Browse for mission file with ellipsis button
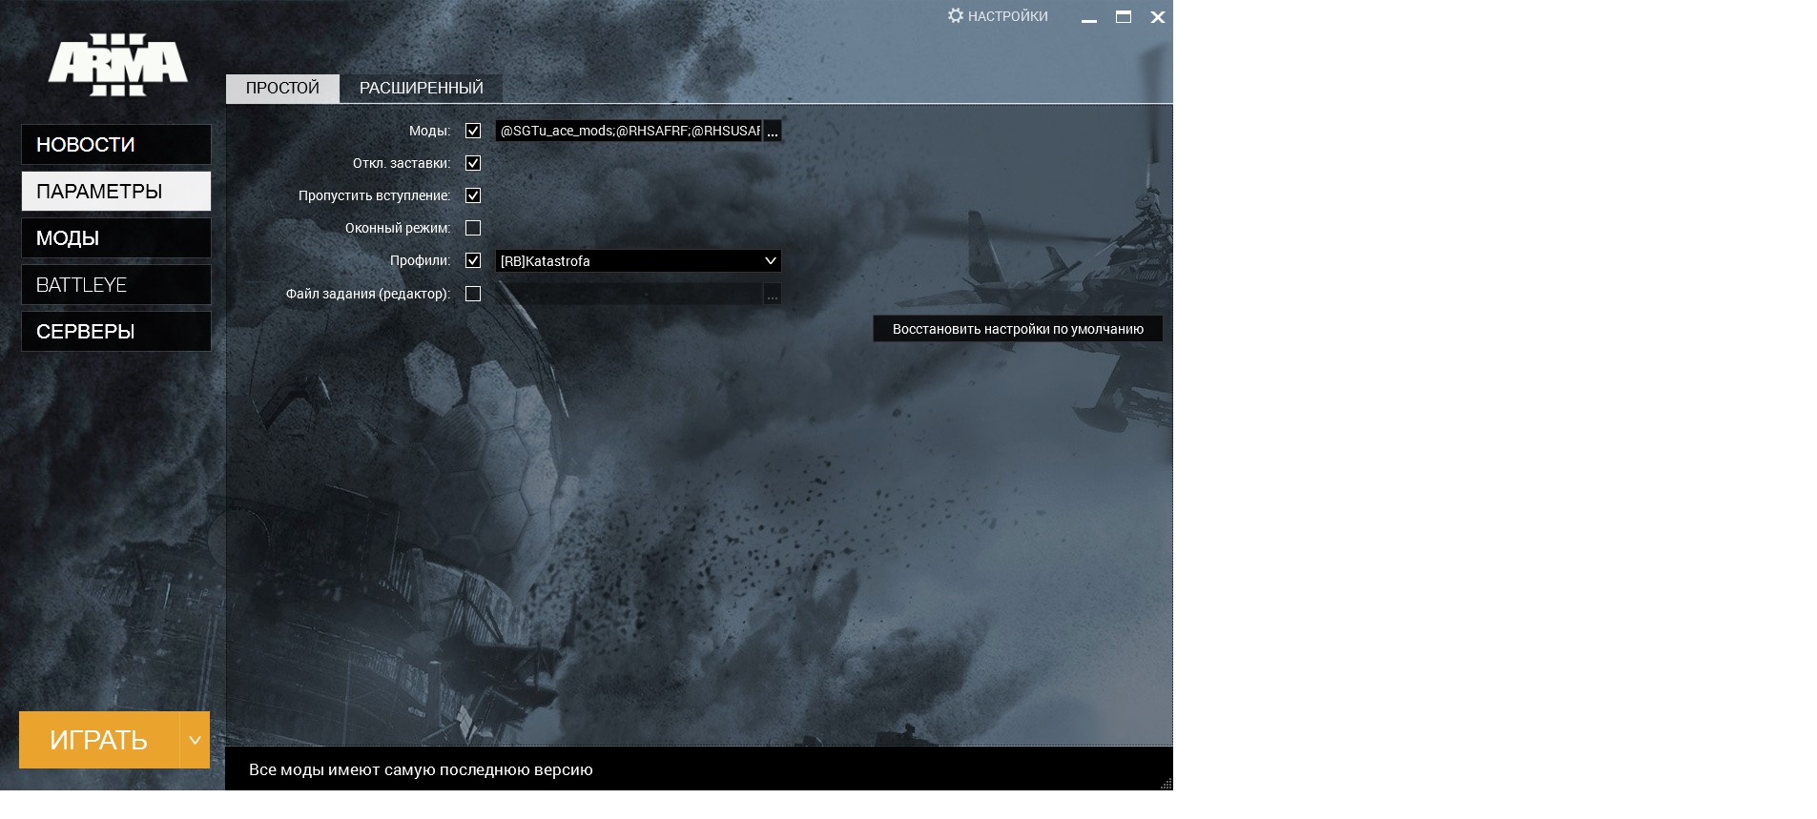1817x819 pixels. (773, 295)
